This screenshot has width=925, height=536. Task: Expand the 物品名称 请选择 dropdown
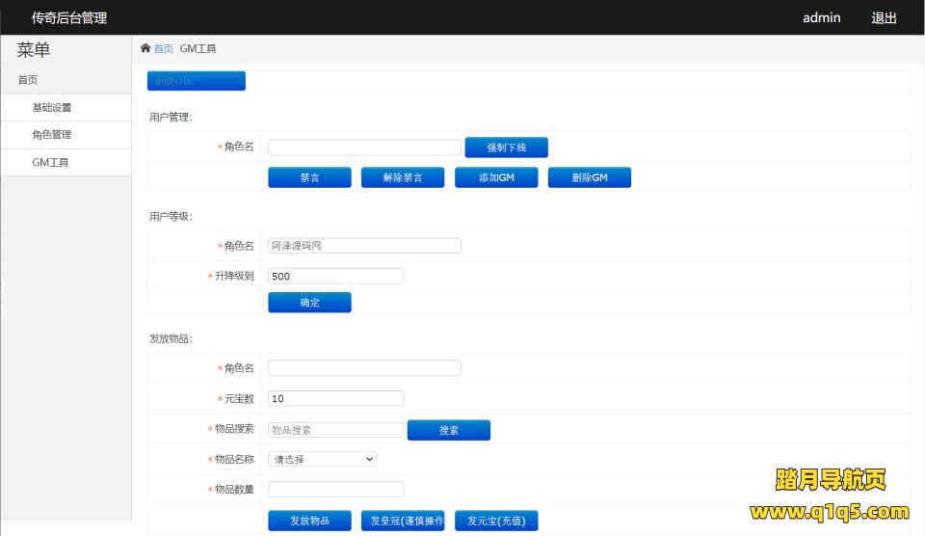[322, 460]
